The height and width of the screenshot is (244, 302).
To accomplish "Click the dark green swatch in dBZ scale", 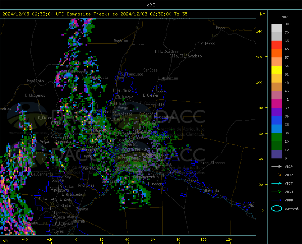I will (276, 146).
